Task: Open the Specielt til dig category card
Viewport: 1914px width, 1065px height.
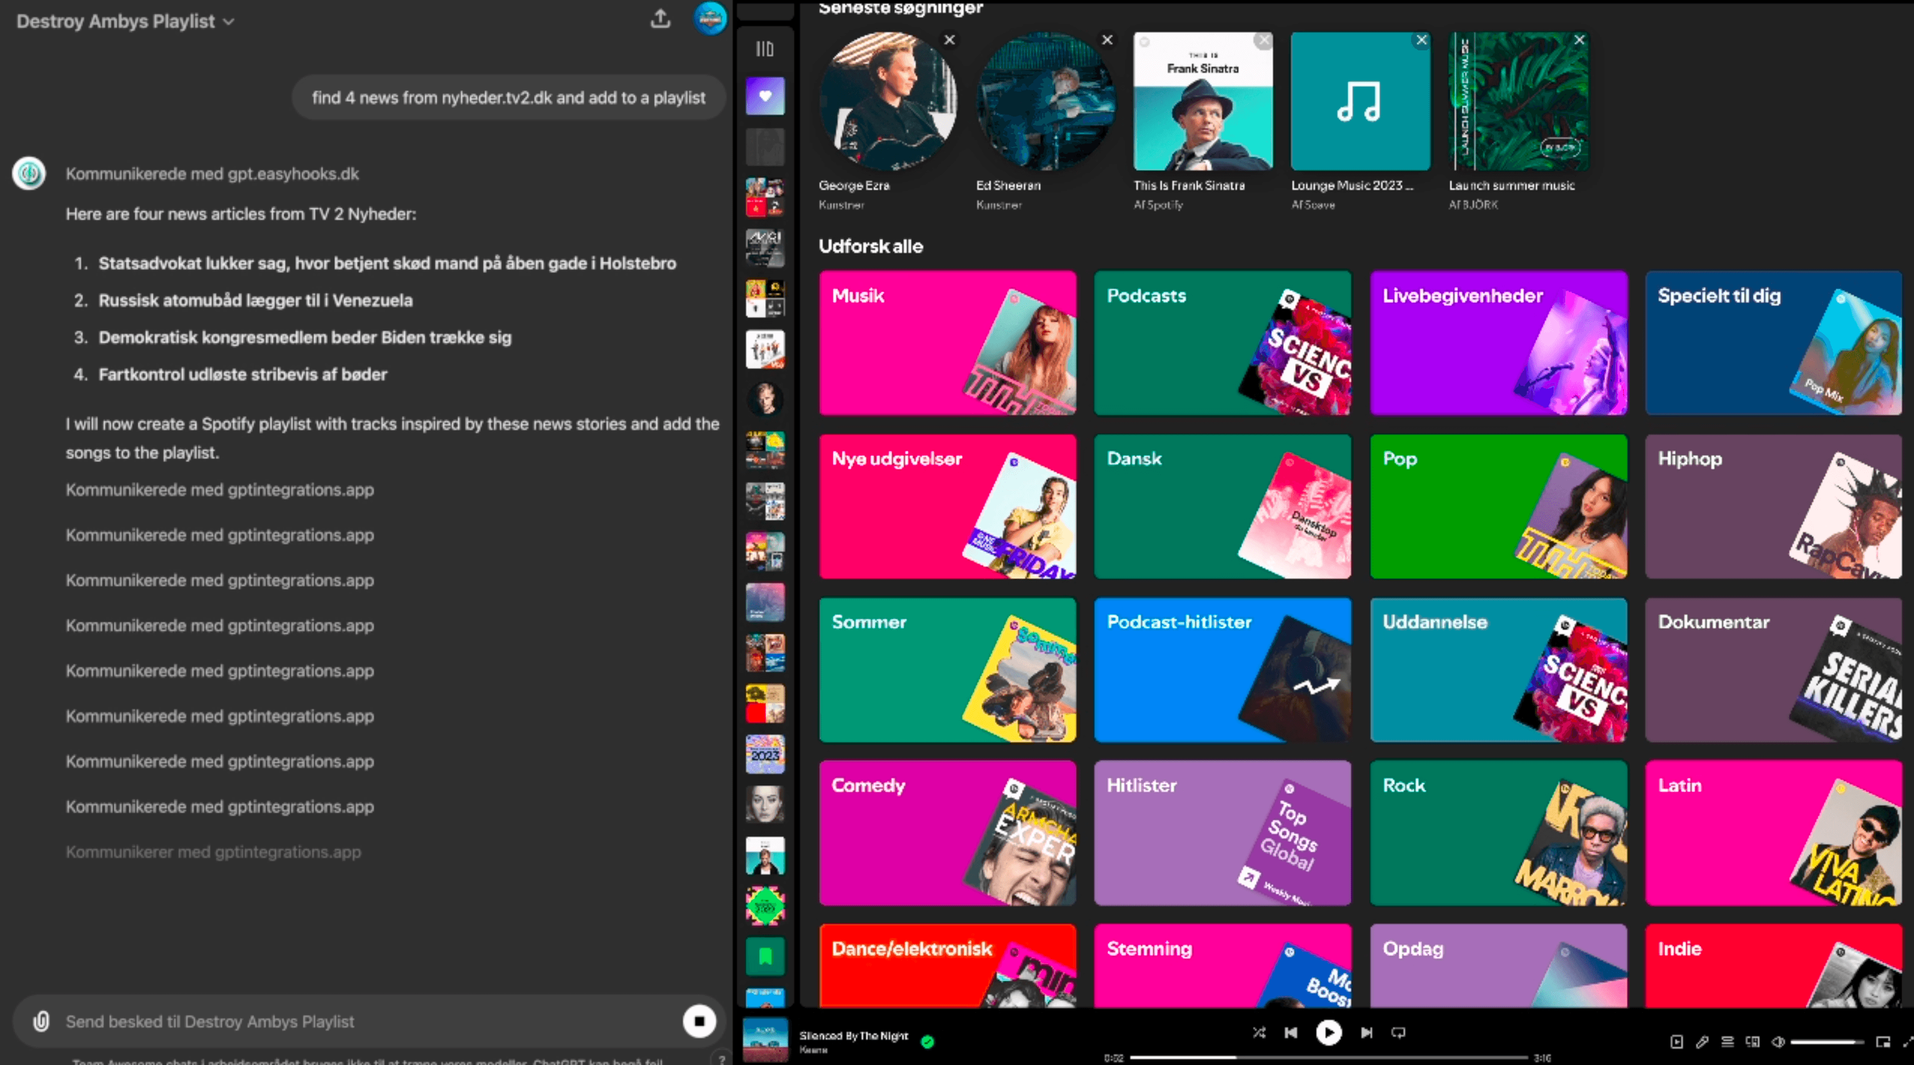Action: click(1773, 343)
